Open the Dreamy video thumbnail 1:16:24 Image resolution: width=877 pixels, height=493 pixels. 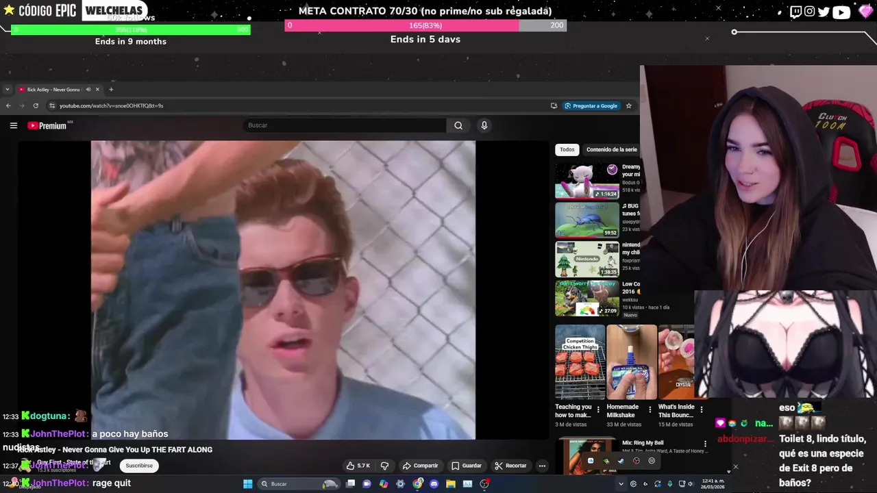click(586, 181)
